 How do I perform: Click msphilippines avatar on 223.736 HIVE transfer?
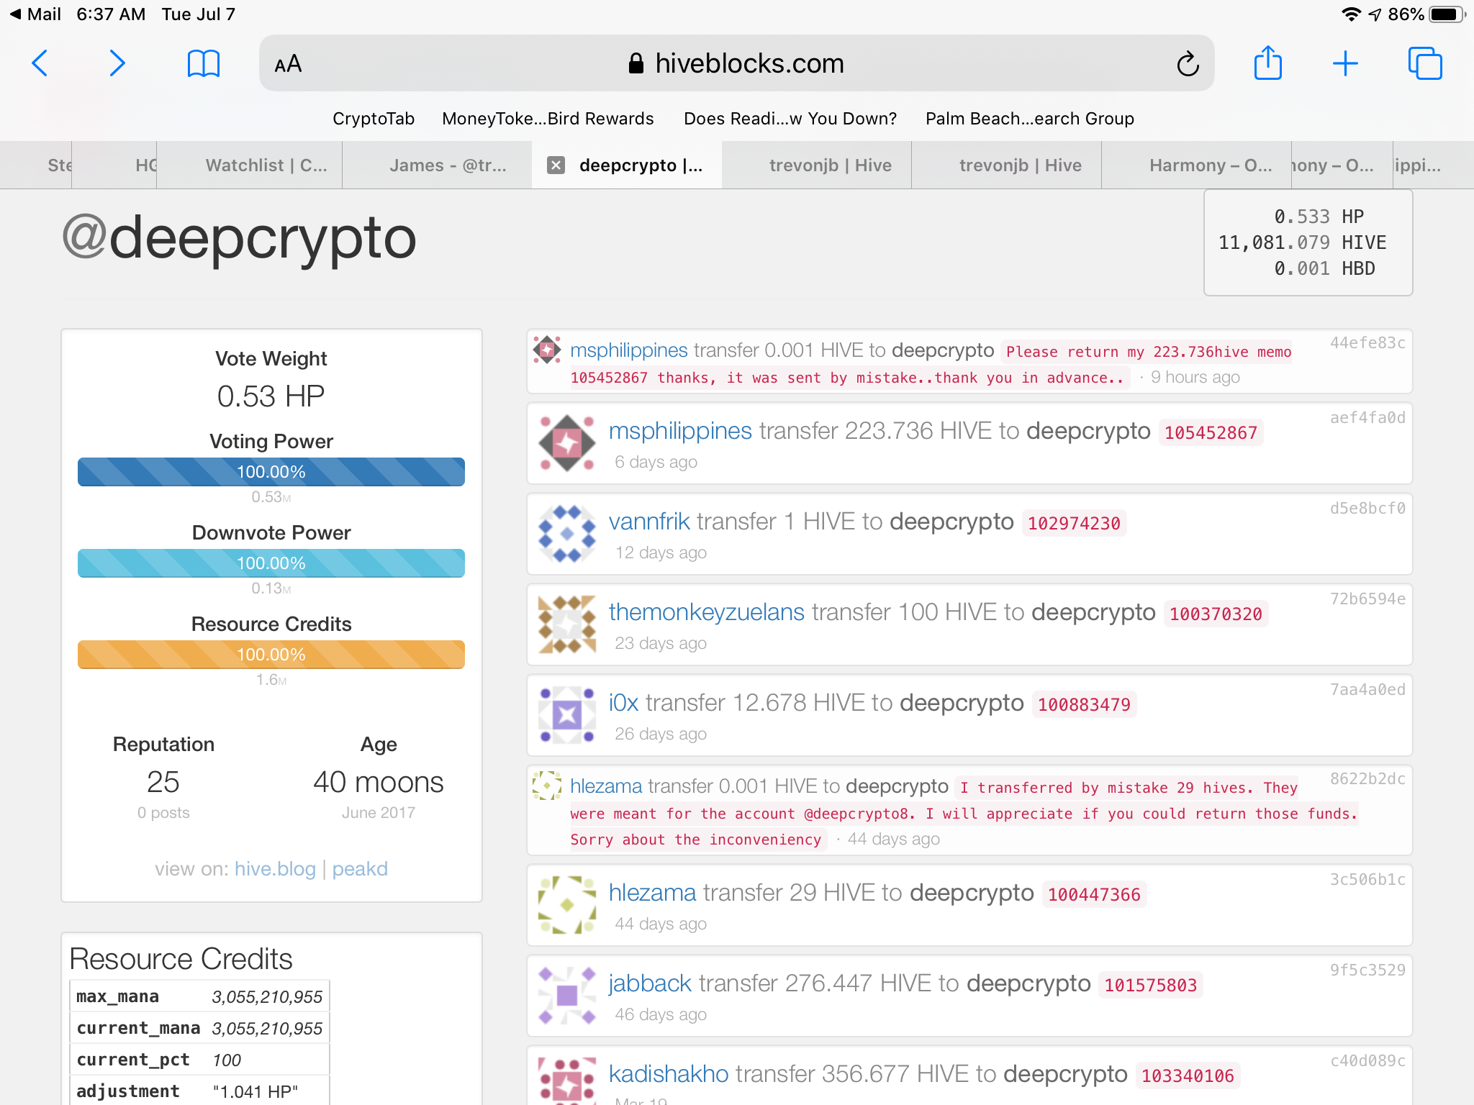point(567,443)
